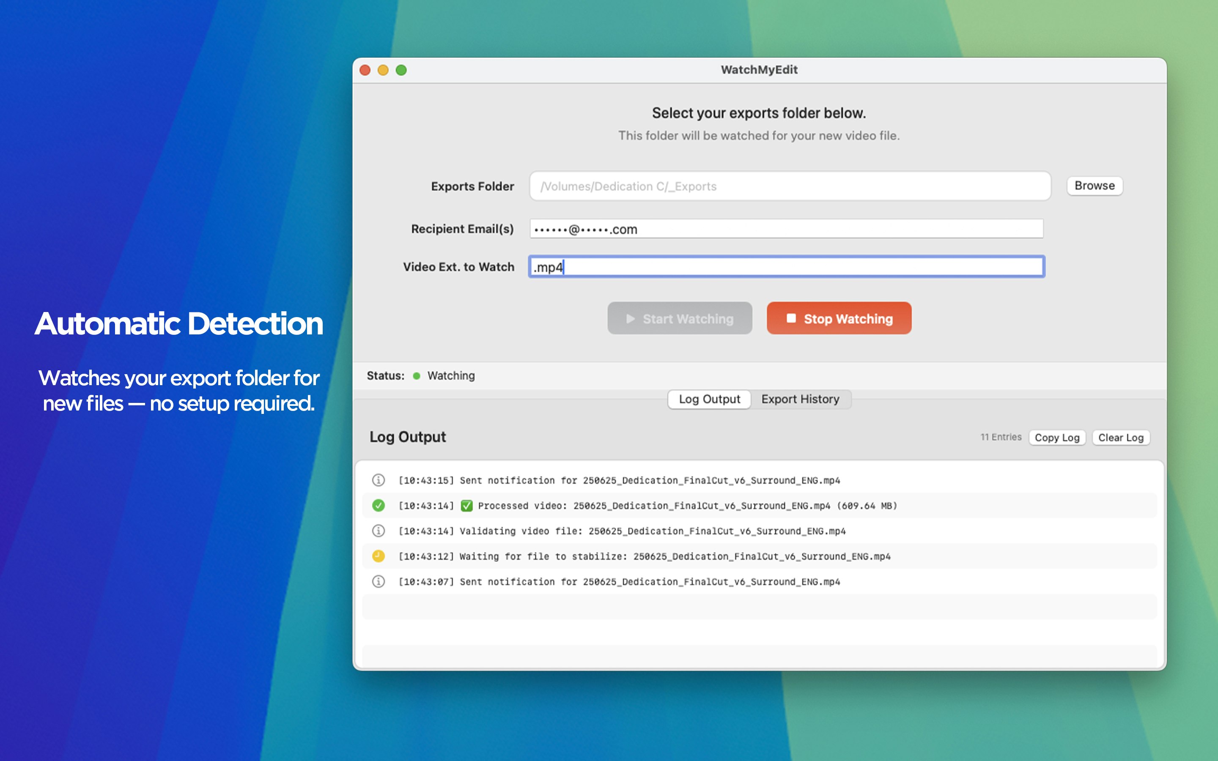This screenshot has width=1218, height=761.
Task: Select the Processed video 609.64 MB log text
Action: (648, 506)
